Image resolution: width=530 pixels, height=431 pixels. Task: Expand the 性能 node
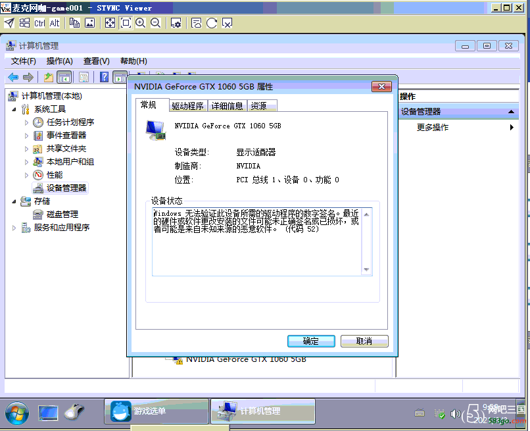[26, 175]
